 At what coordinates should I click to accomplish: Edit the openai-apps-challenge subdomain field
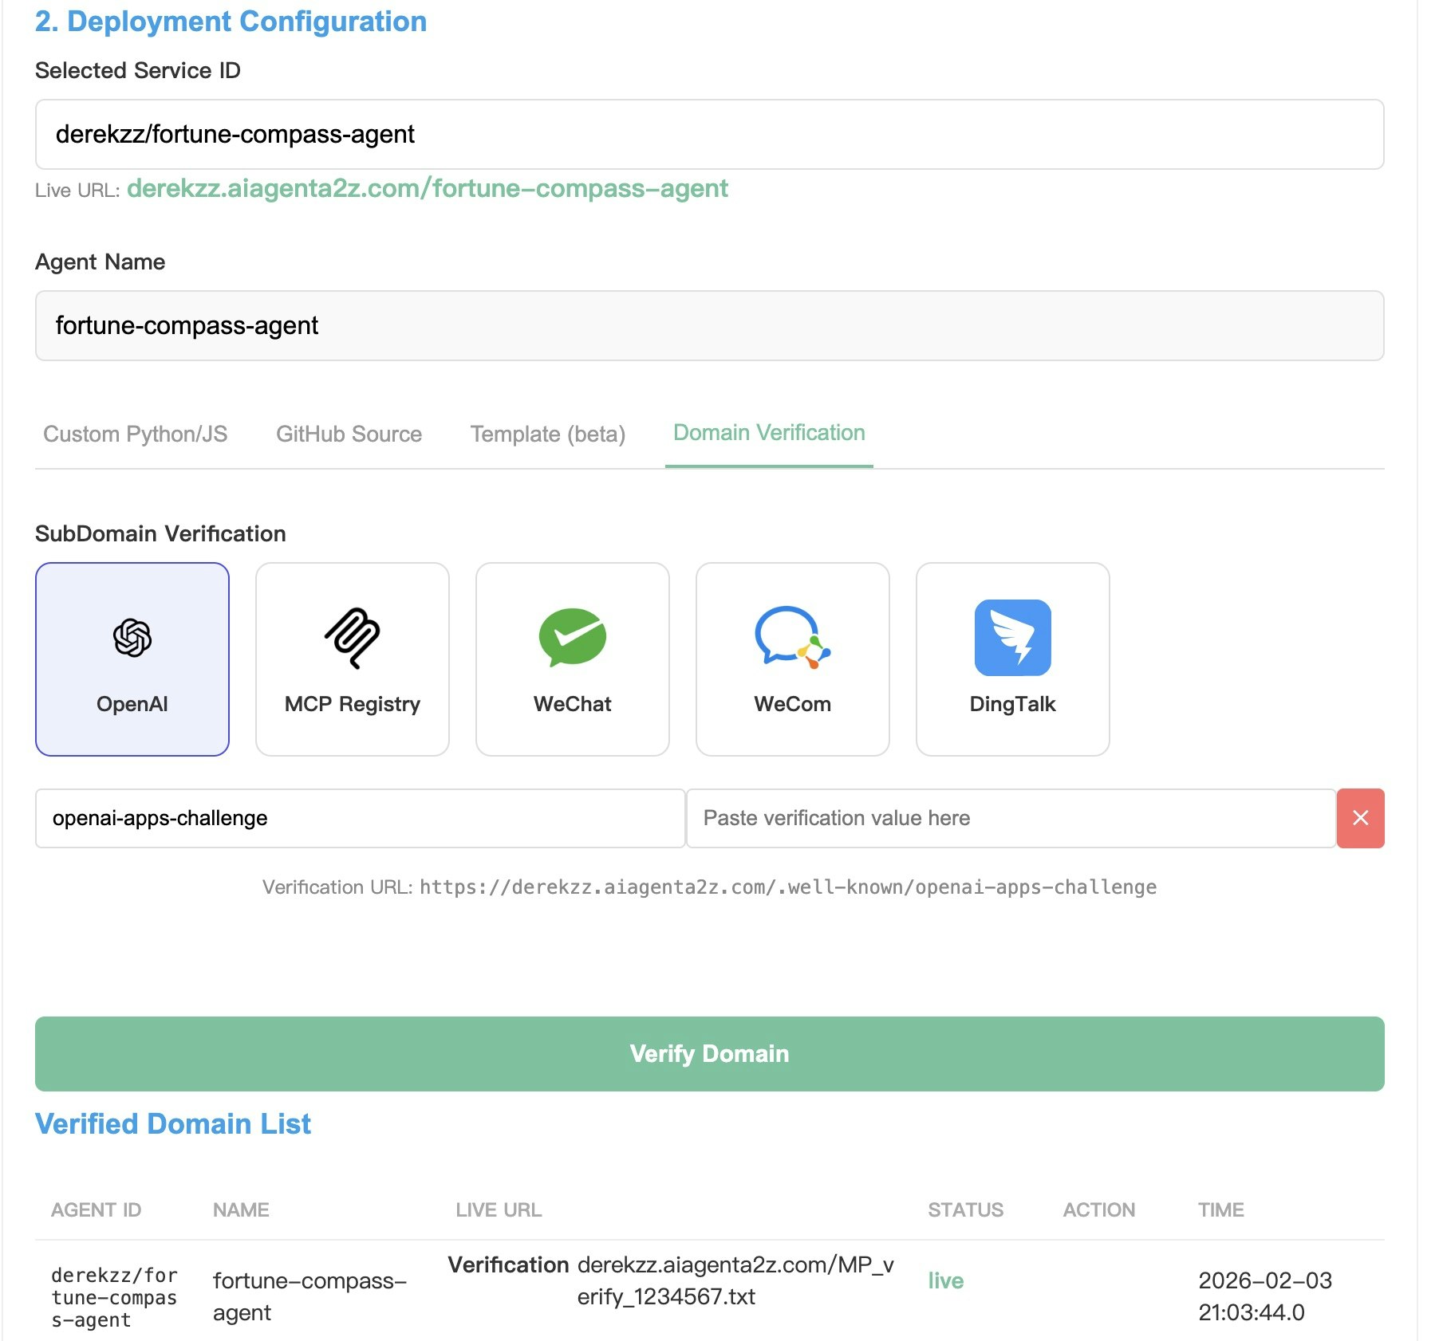(x=359, y=817)
